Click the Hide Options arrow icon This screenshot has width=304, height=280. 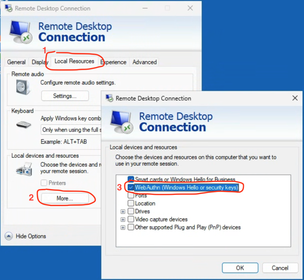pos(8,236)
